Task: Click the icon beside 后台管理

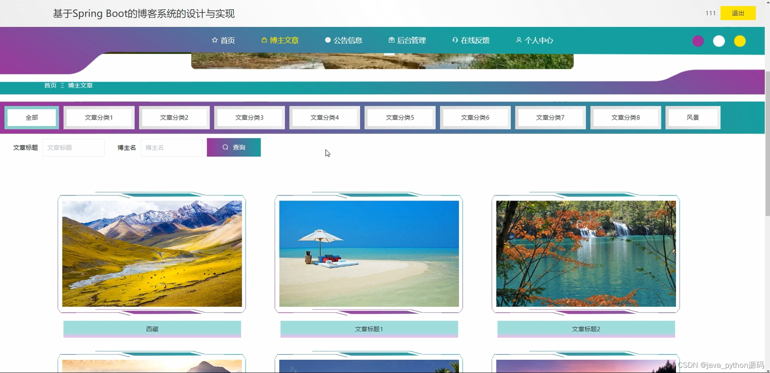Action: [x=391, y=40]
